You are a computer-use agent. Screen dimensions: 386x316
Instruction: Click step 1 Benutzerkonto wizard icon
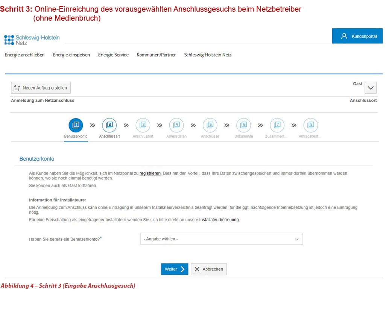(x=76, y=125)
